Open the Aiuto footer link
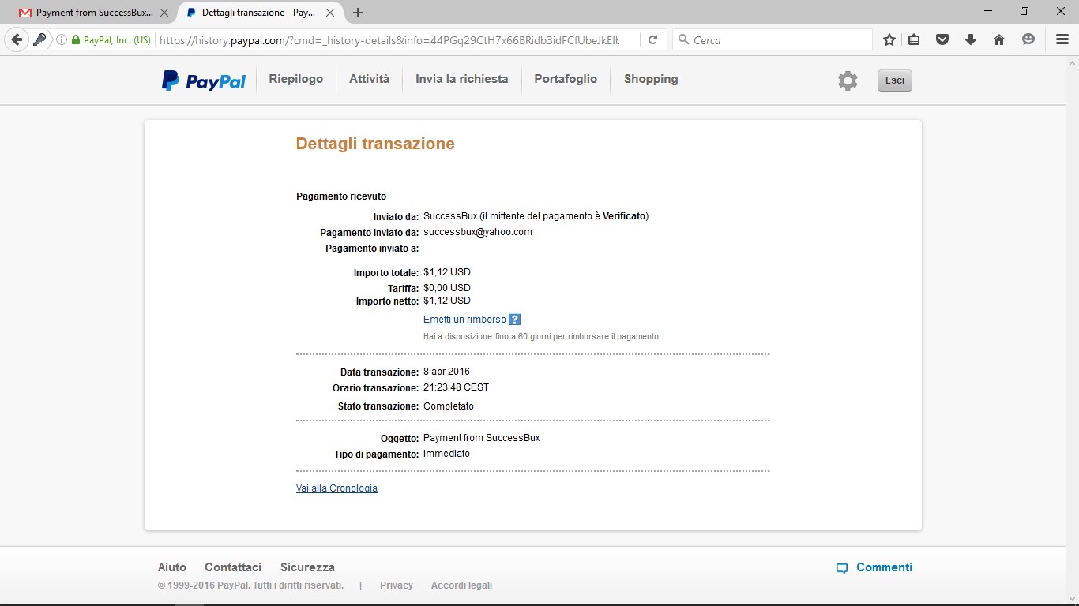The height and width of the screenshot is (606, 1079). pyautogui.click(x=172, y=567)
